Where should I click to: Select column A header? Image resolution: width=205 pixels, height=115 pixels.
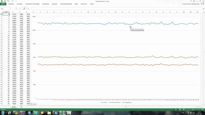(x=6, y=12)
